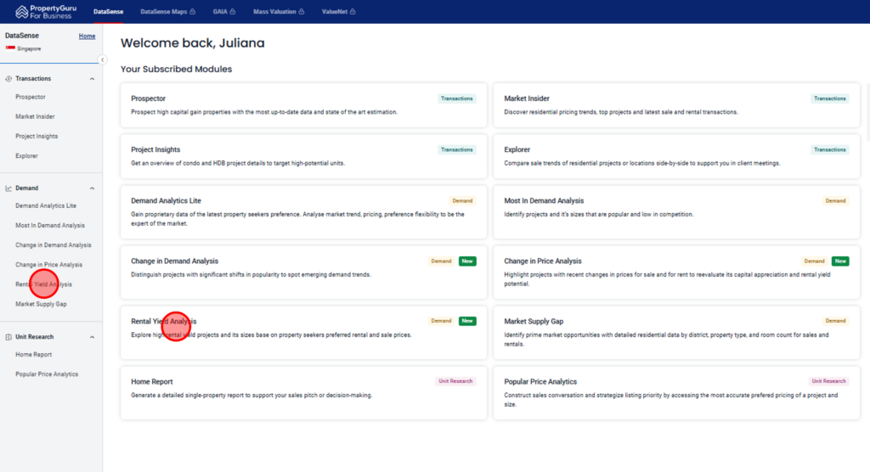The height and width of the screenshot is (472, 870).
Task: Open the Demand Analytics Lite module card
Action: (303, 212)
